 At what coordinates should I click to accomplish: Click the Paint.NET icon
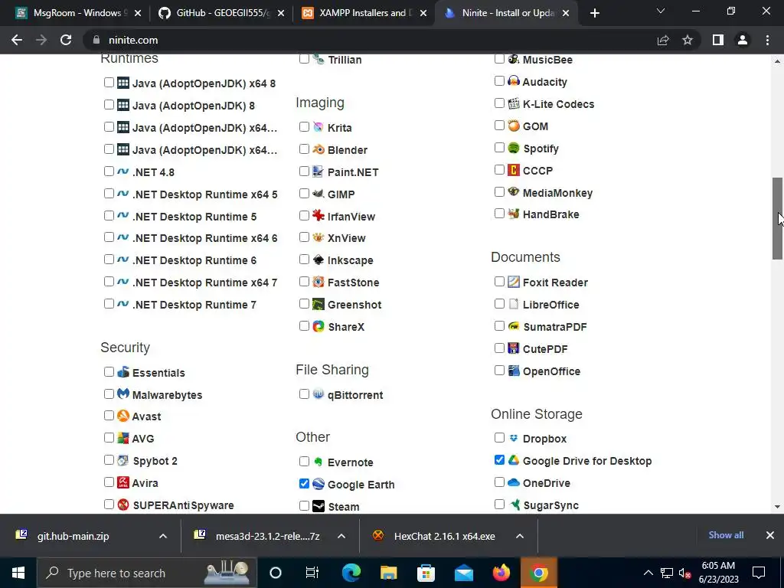coord(318,171)
